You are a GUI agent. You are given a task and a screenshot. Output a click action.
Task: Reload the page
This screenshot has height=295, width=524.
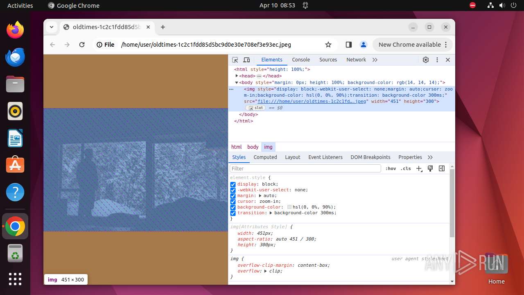[x=82, y=45]
